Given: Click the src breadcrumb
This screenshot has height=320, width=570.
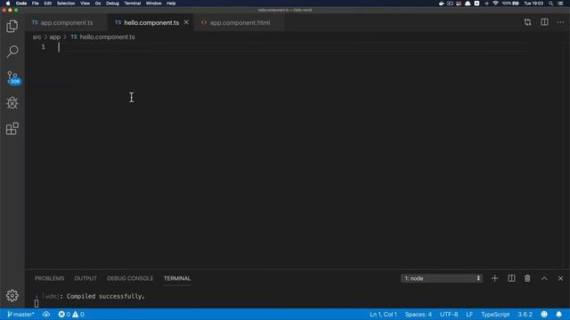Looking at the screenshot, I should pyautogui.click(x=37, y=37).
